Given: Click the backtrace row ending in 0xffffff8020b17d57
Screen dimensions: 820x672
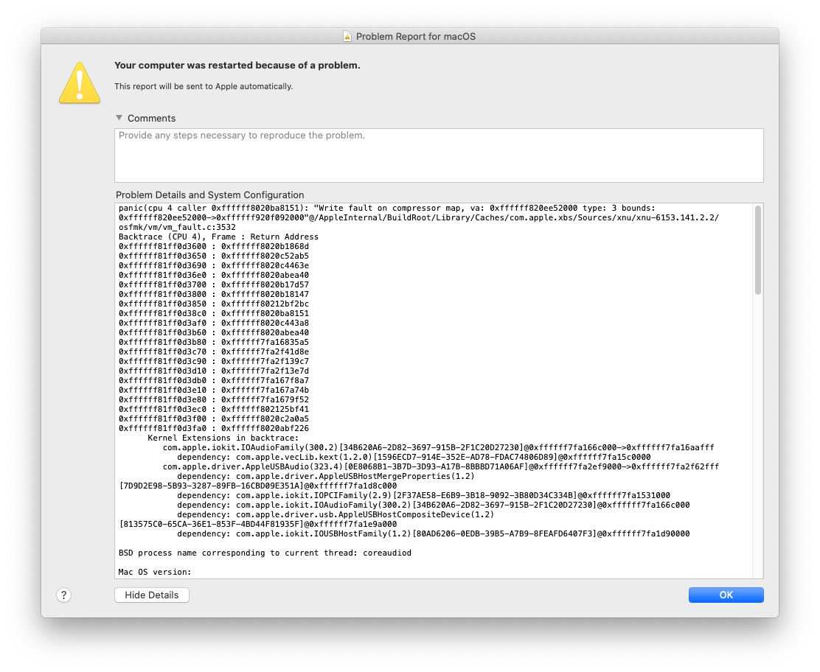Looking at the screenshot, I should click(x=214, y=285).
